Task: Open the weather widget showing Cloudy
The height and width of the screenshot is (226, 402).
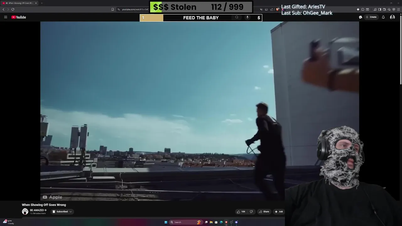Action: 8,222
